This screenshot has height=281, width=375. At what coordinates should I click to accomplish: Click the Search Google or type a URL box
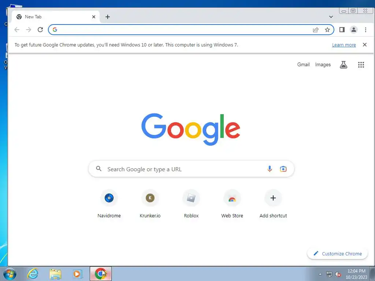(x=191, y=169)
